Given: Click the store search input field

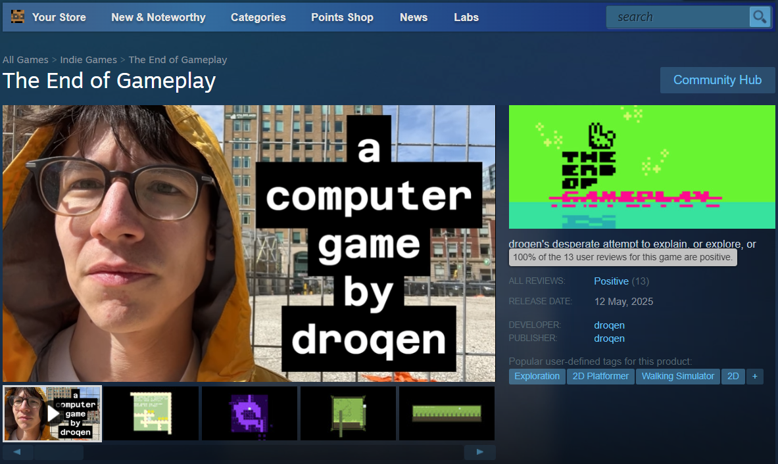Looking at the screenshot, I should tap(677, 17).
